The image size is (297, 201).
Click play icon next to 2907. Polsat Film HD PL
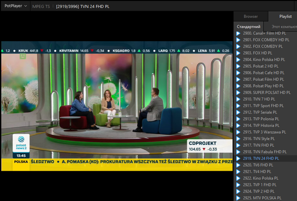(x=238, y=79)
